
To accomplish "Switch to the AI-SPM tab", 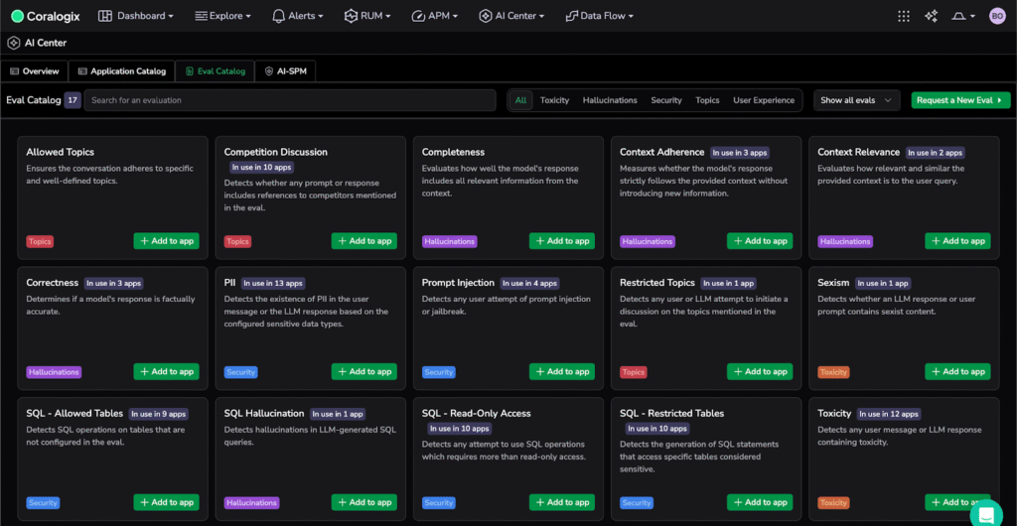I will point(286,71).
